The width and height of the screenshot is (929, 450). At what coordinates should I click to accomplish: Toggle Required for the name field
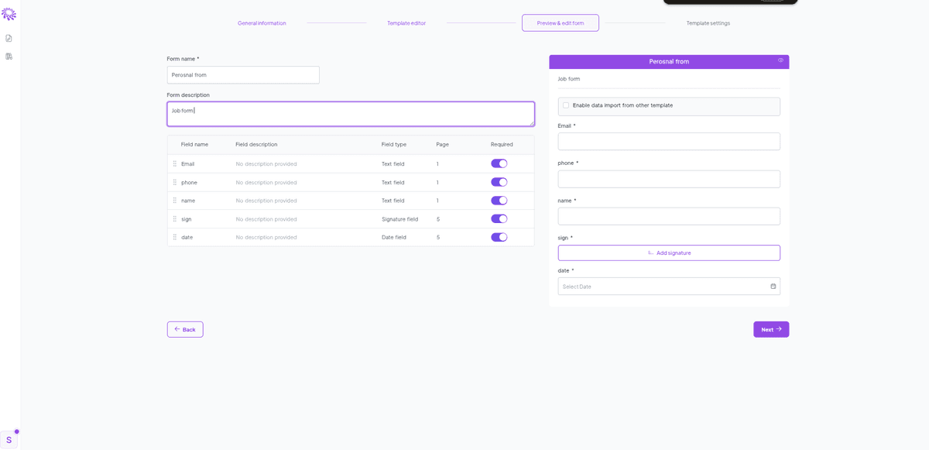point(499,200)
